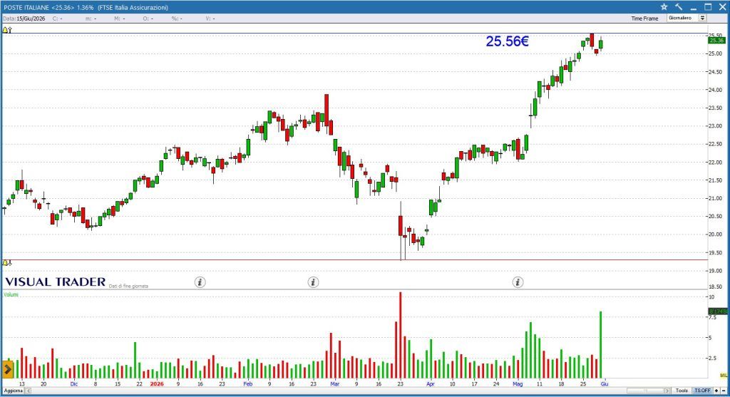Click the 2026 year label on date axis
Image resolution: width=730 pixels, height=397 pixels.
pyautogui.click(x=157, y=384)
